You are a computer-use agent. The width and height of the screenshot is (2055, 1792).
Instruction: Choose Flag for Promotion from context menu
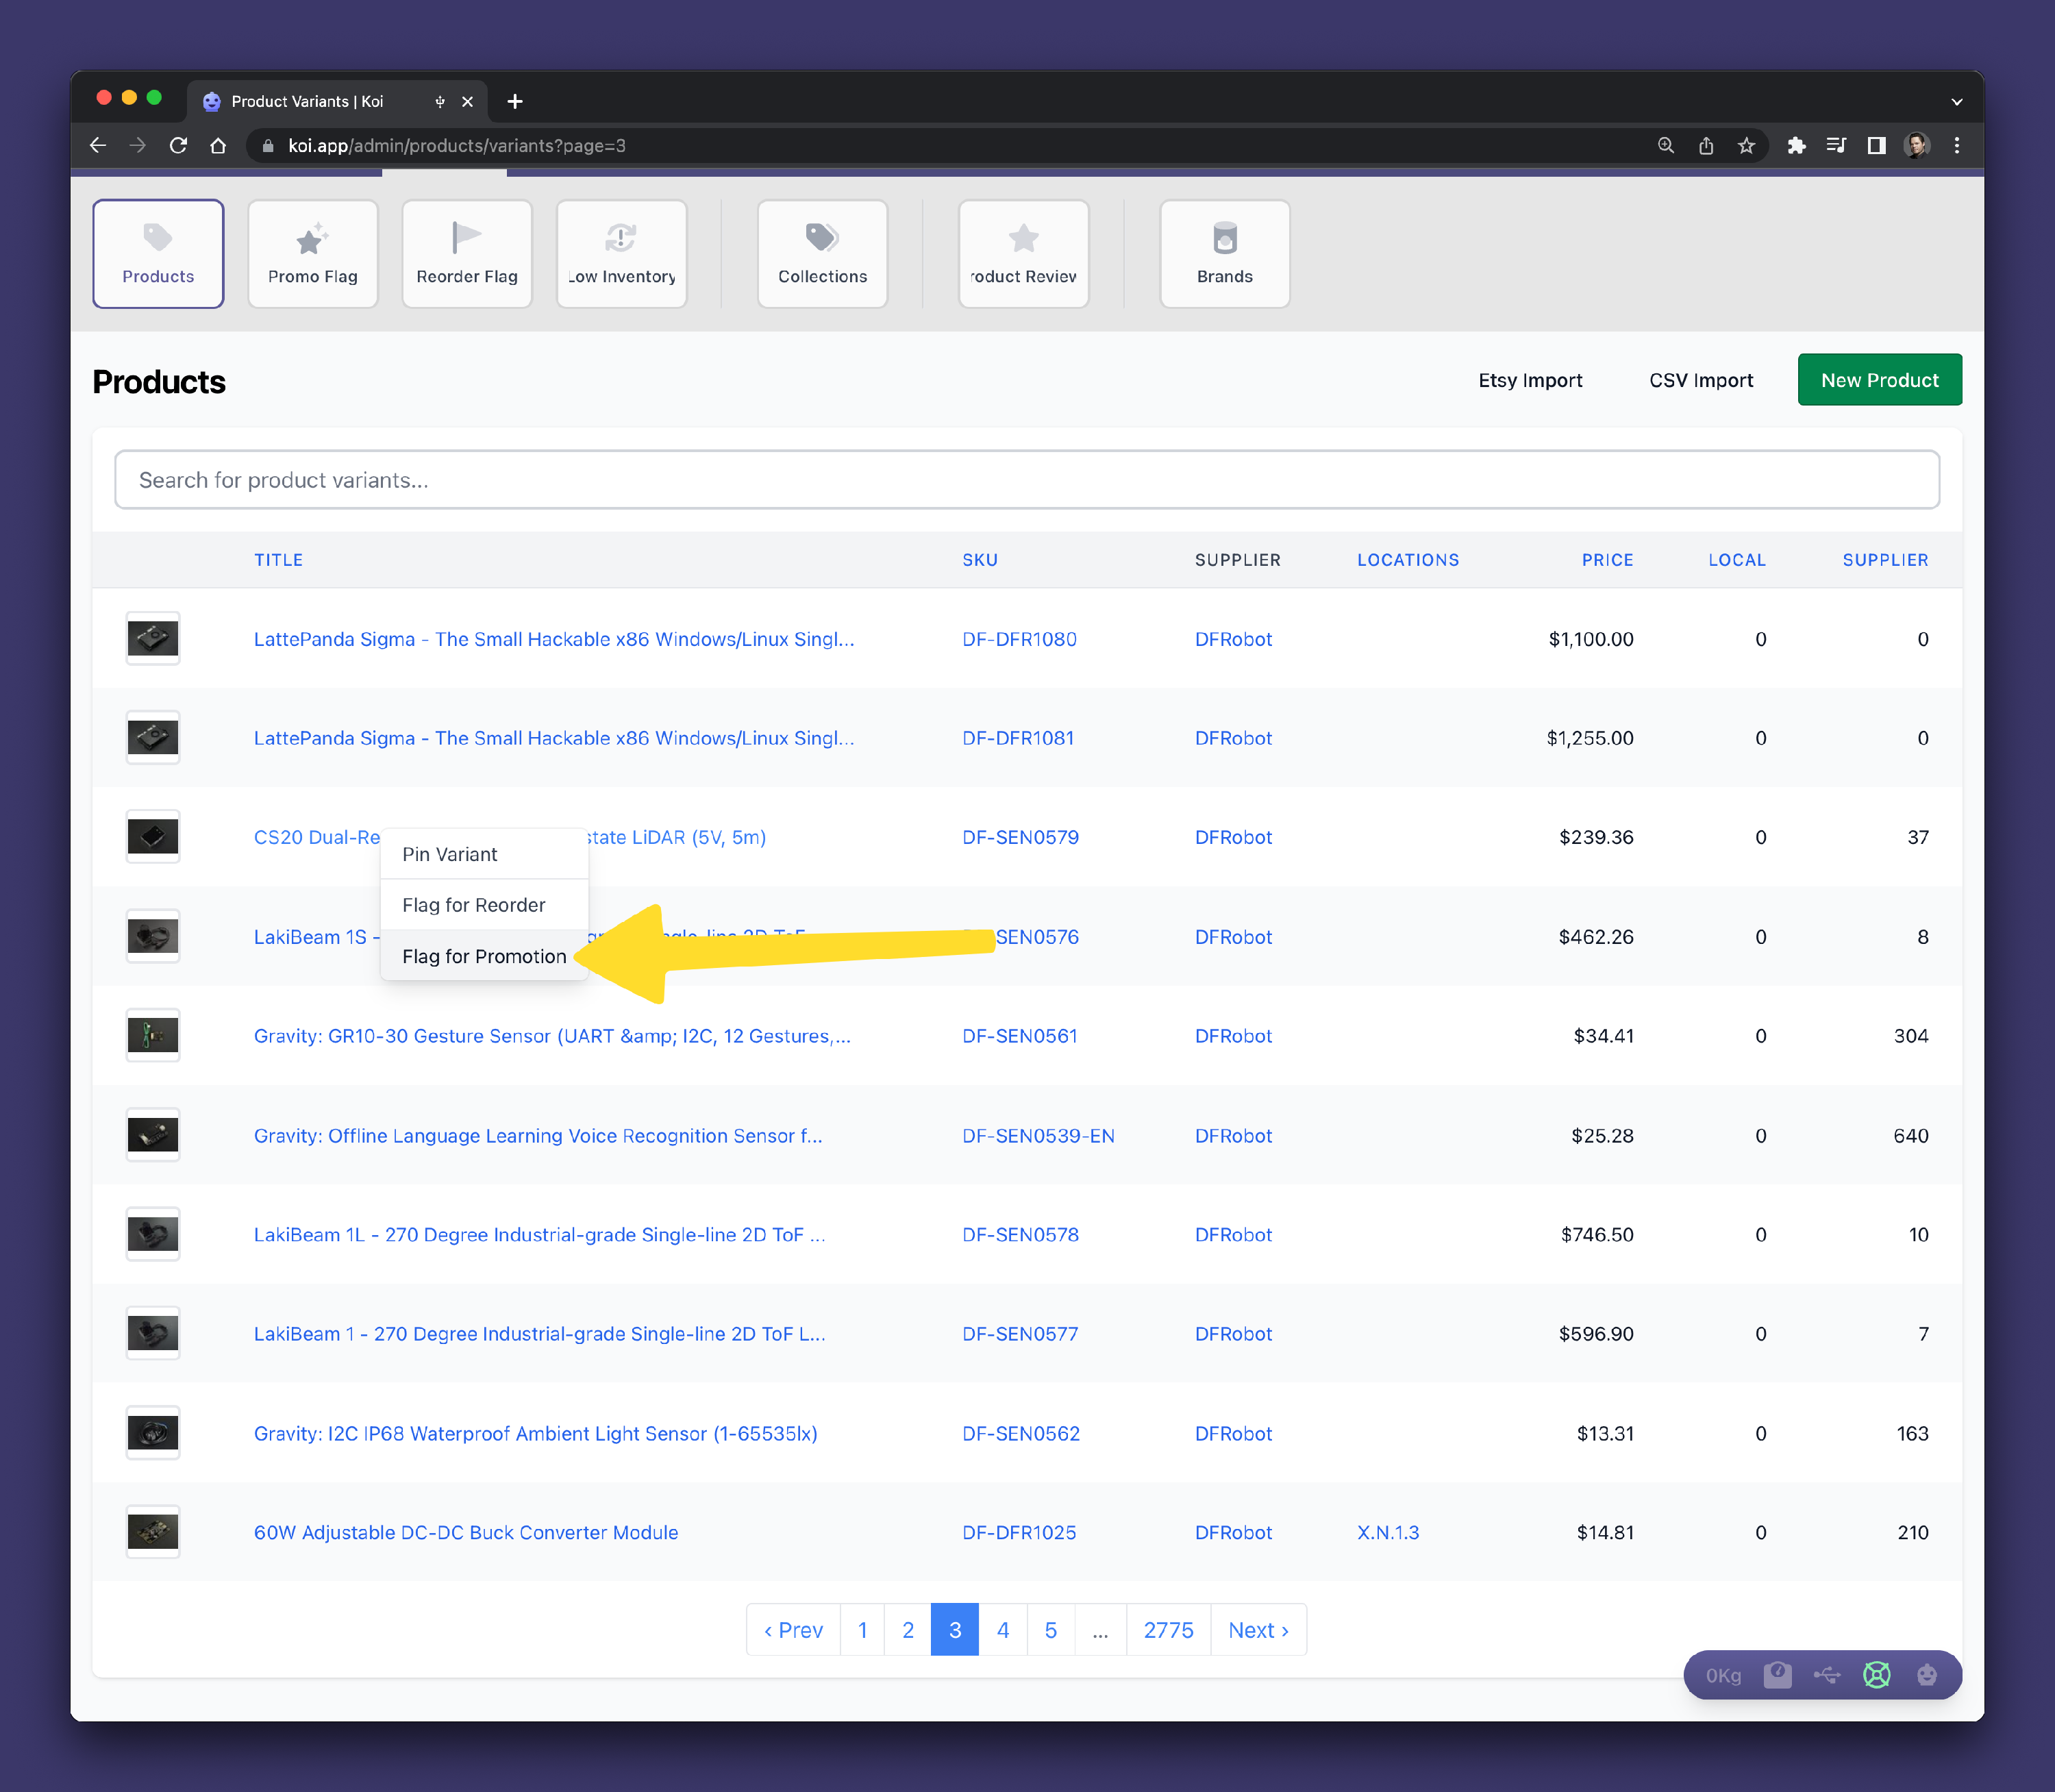click(x=484, y=956)
